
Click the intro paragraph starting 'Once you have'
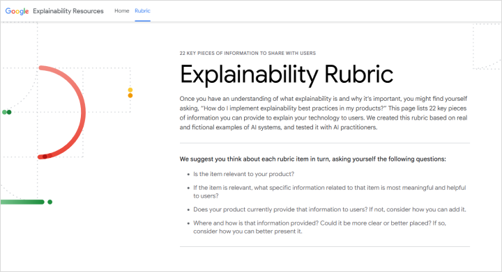324,113
